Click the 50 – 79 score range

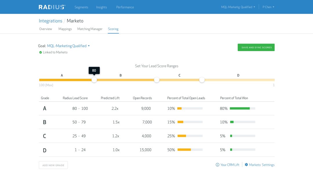pos(79,122)
